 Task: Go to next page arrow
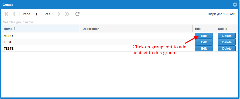tap(59, 14)
